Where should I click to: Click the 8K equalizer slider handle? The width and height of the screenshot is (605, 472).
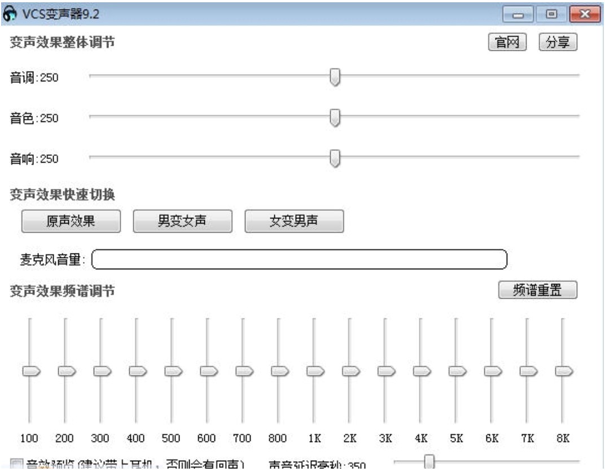(x=564, y=371)
